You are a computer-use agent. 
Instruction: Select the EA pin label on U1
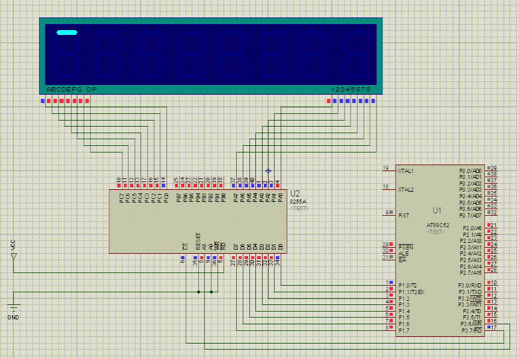click(402, 260)
